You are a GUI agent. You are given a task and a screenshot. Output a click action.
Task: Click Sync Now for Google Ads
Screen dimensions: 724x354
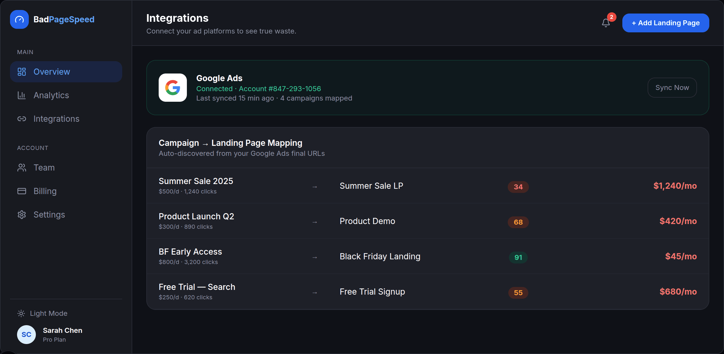[672, 88]
